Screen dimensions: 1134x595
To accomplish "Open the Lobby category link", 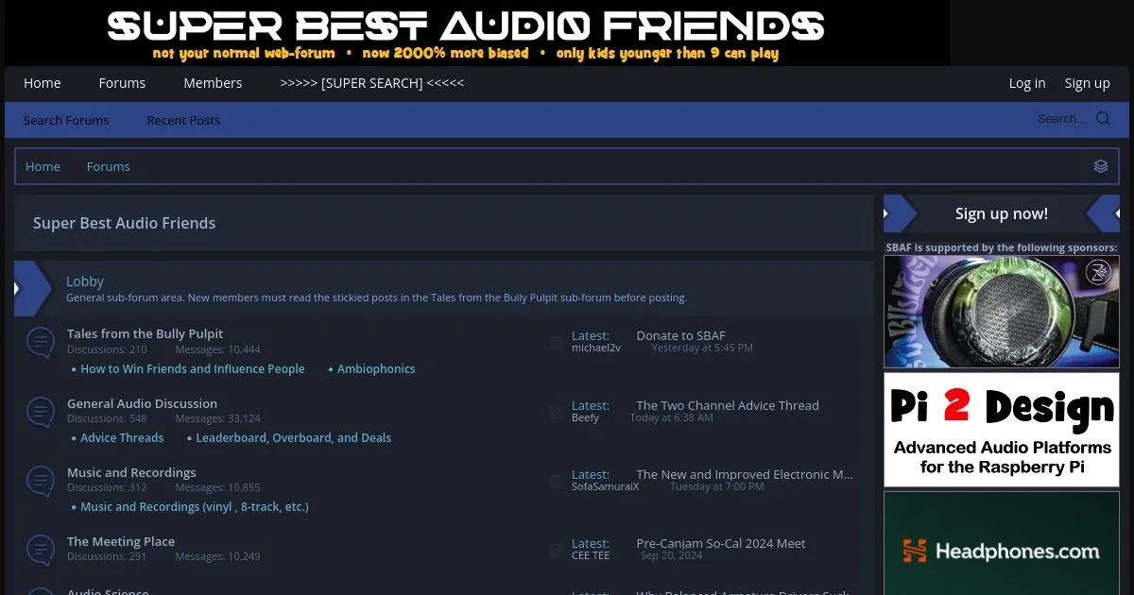I will point(85,281).
